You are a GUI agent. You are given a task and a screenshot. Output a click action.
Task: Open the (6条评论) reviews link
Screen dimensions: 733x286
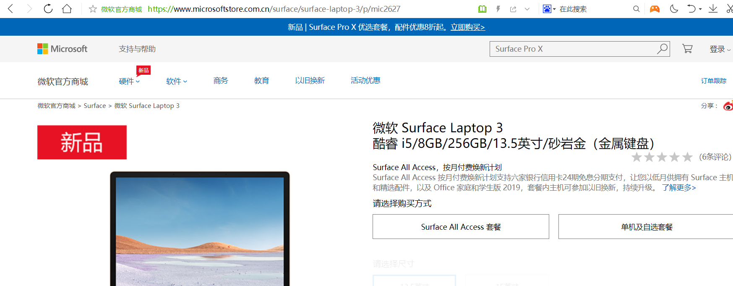[x=715, y=157]
